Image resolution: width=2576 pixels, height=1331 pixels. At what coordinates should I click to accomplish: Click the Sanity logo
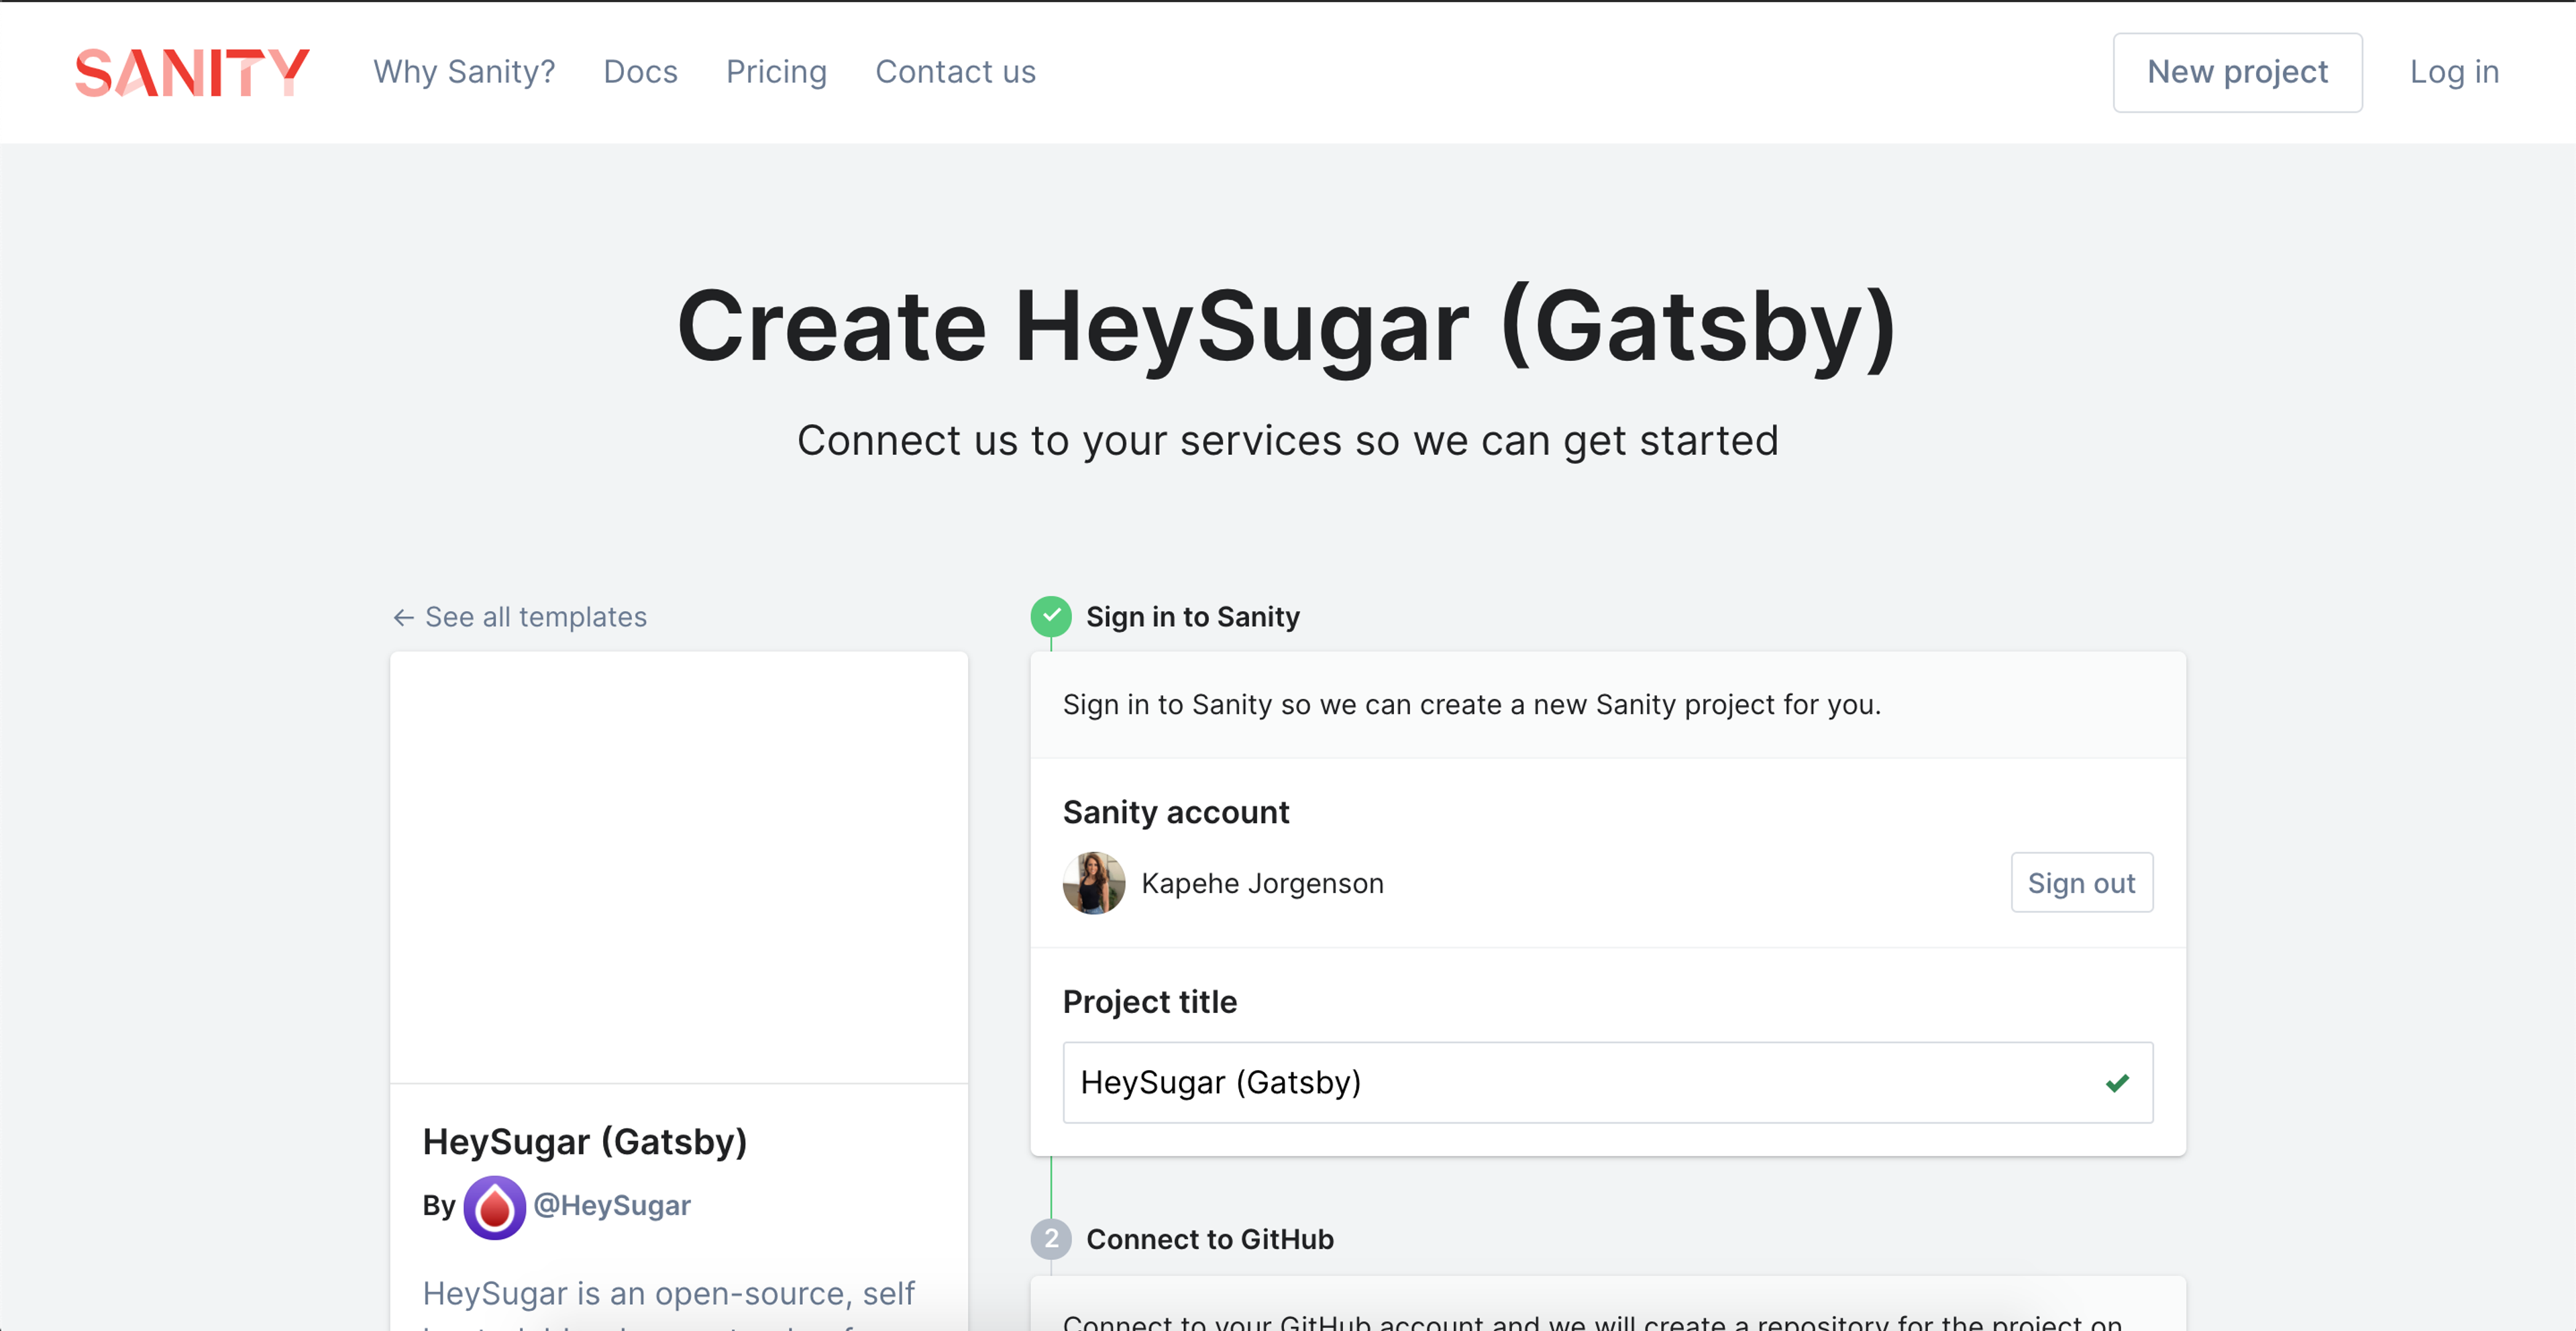point(192,72)
